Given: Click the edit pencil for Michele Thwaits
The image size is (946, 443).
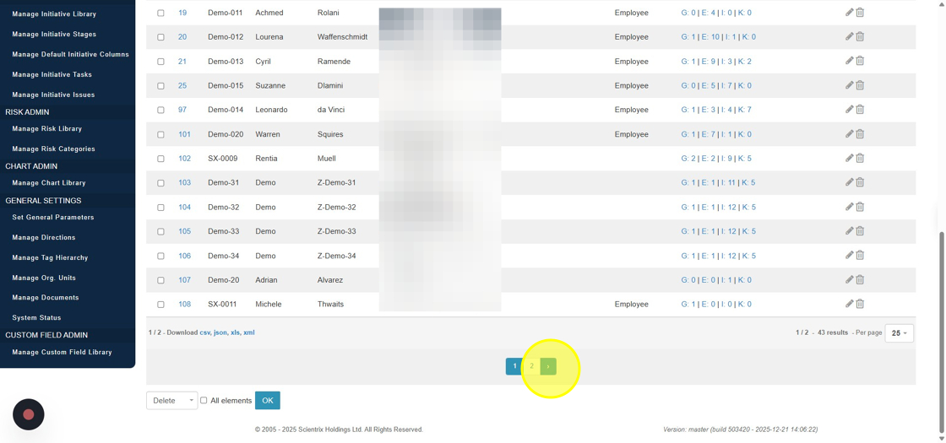Looking at the screenshot, I should pyautogui.click(x=849, y=304).
